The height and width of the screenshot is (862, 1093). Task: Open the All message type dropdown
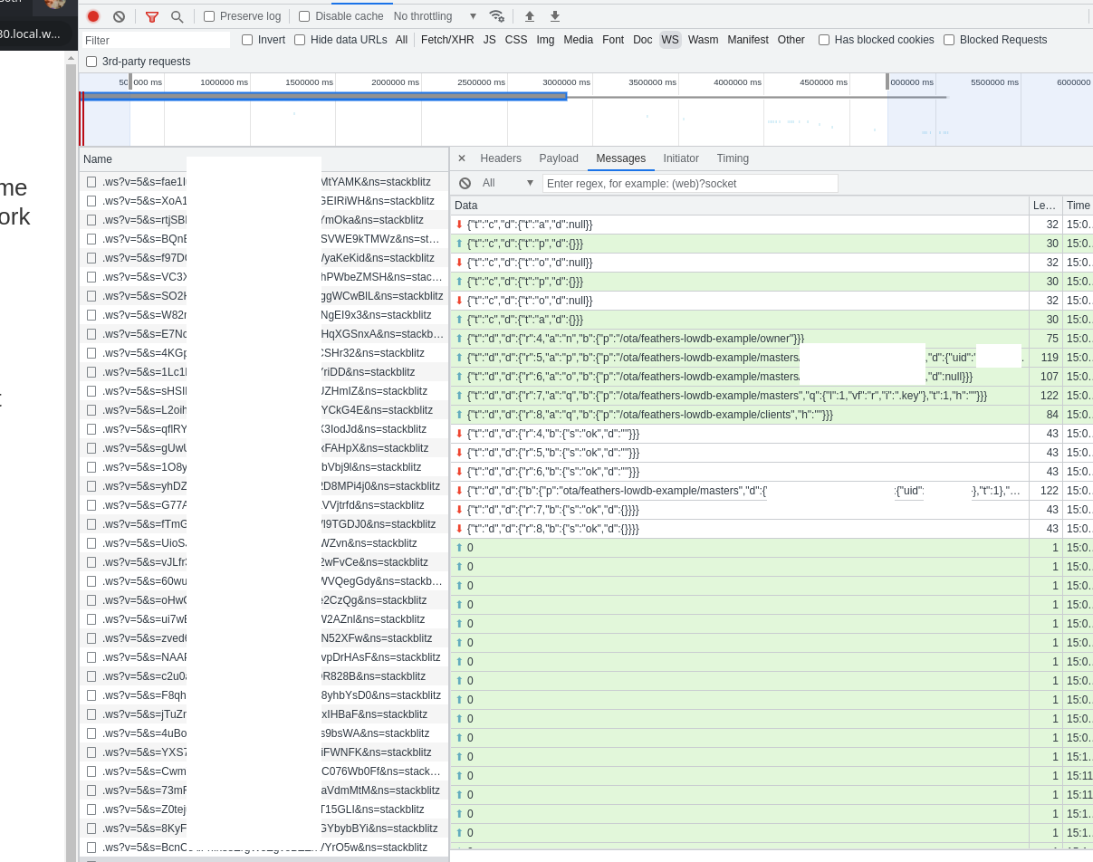507,183
